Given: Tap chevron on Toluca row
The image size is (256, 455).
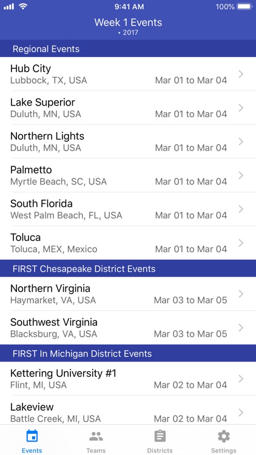Looking at the screenshot, I should (x=241, y=243).
